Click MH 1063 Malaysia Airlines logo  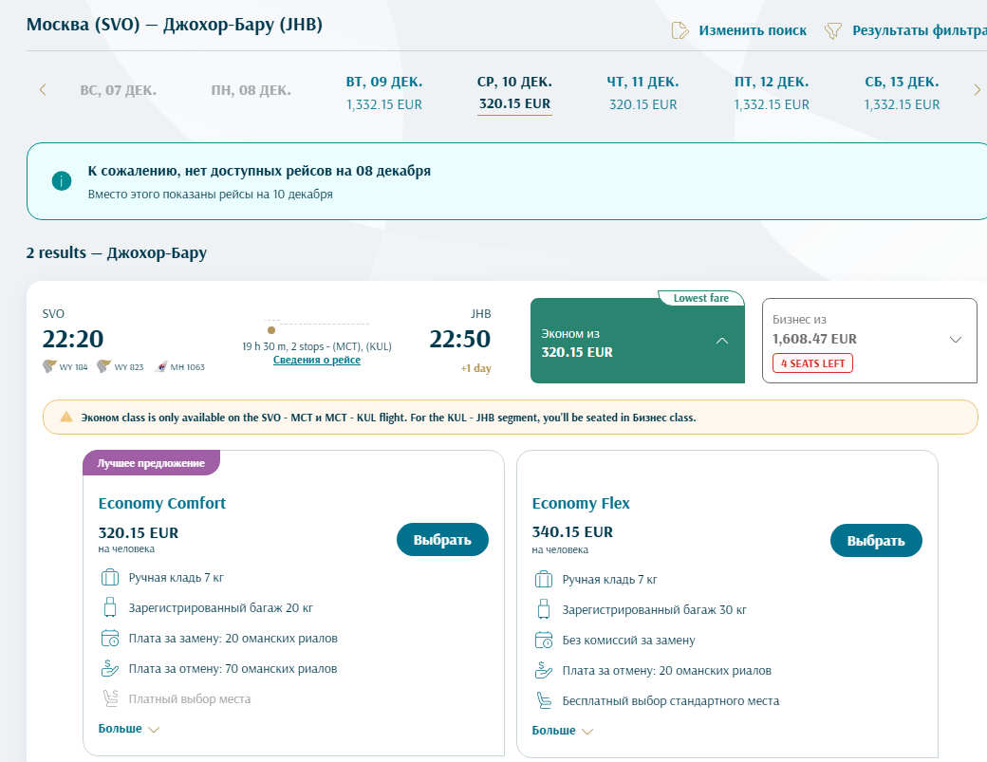[161, 367]
